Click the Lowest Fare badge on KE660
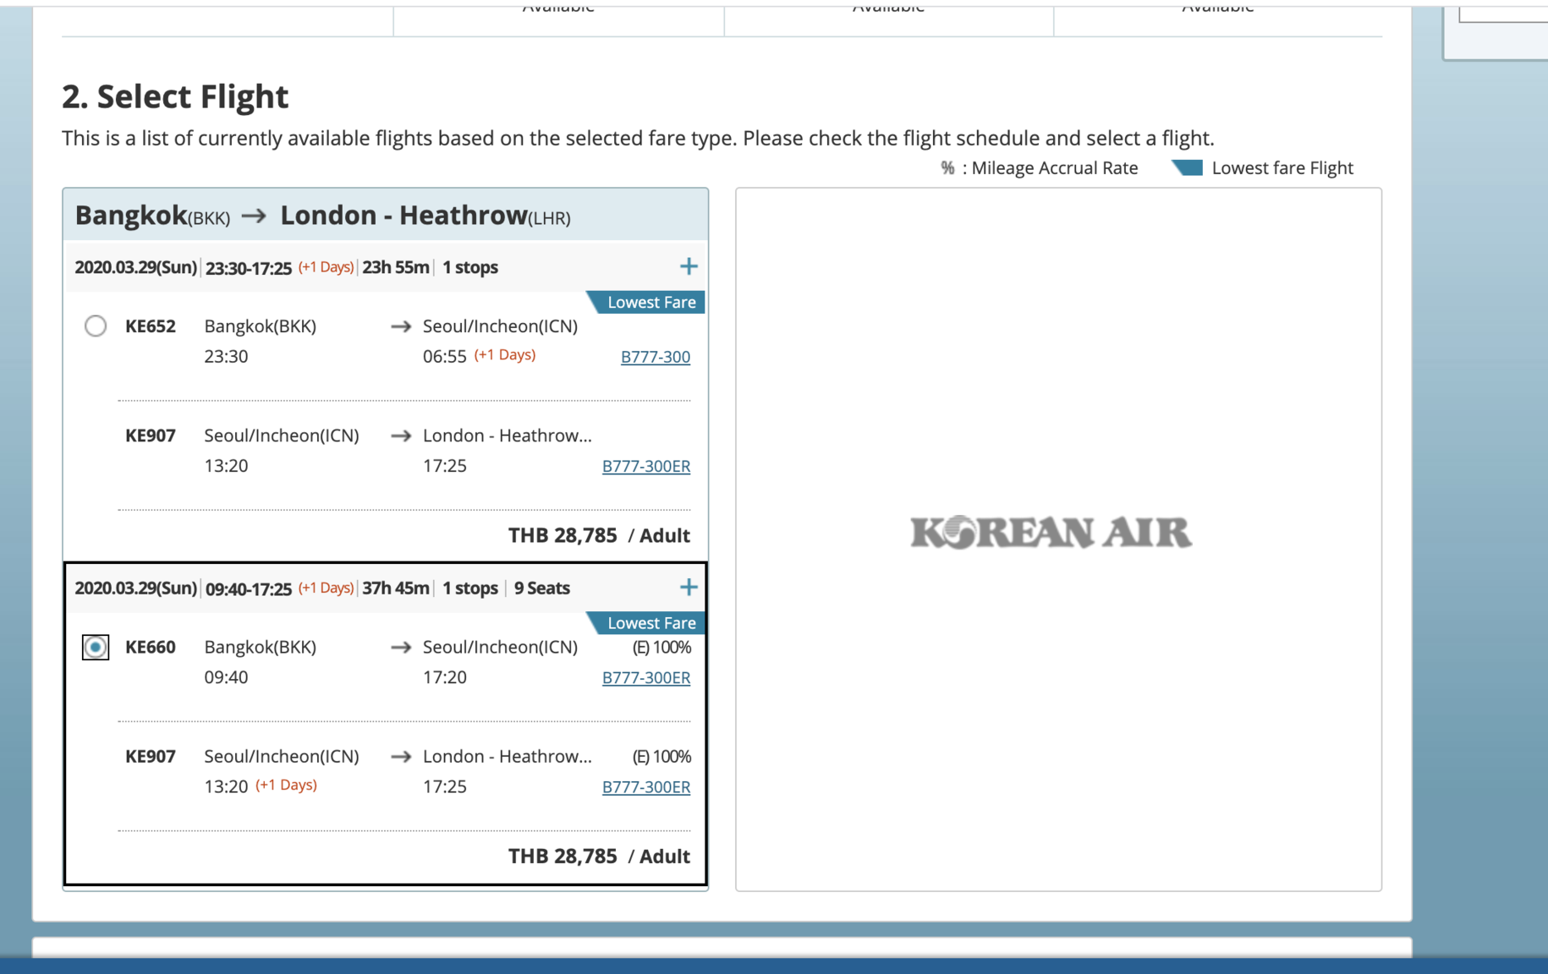This screenshot has width=1548, height=974. [646, 623]
